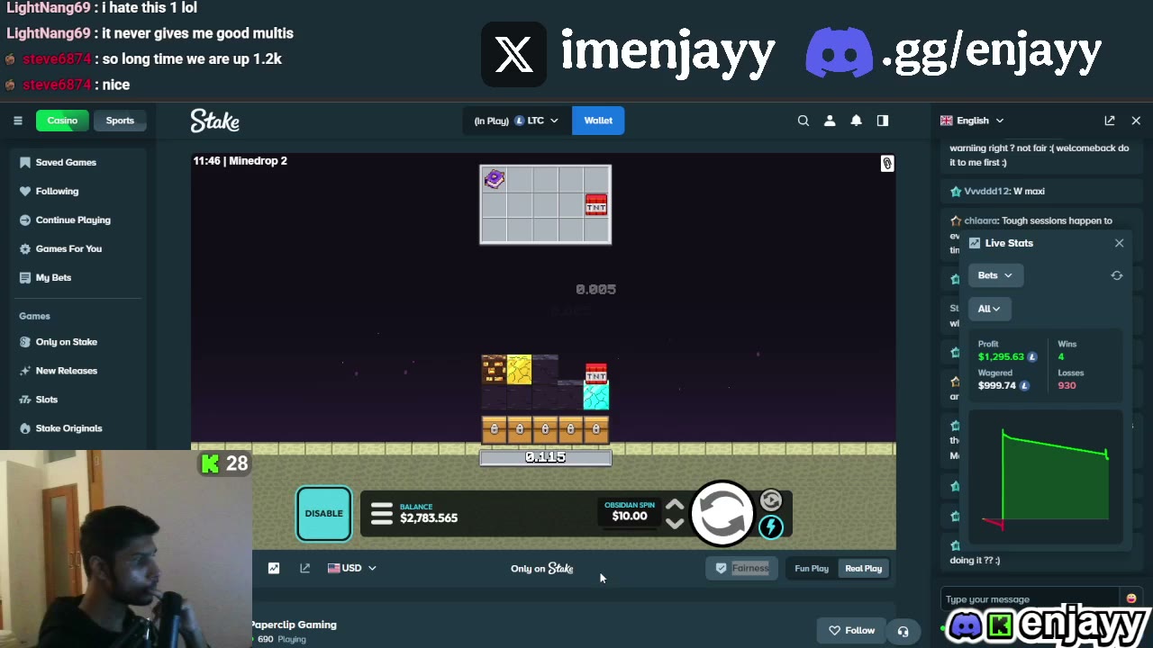Click the Vvvddd12 username in chat
1153x648 pixels.
986,191
